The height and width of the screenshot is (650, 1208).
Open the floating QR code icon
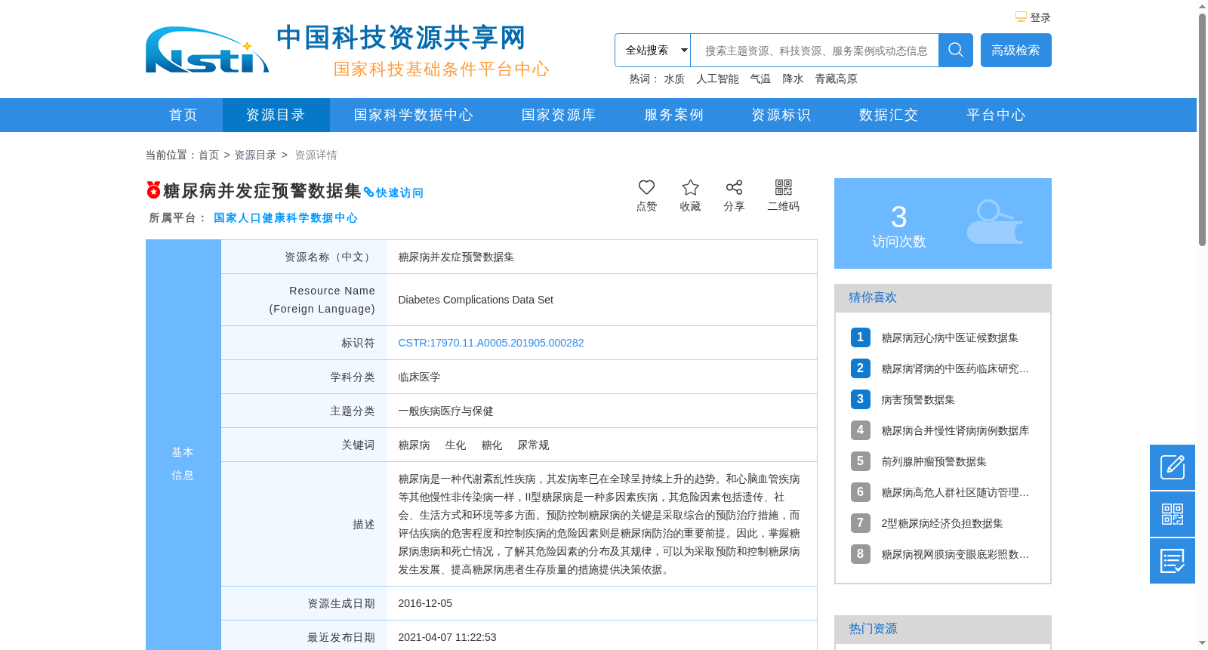1173,514
